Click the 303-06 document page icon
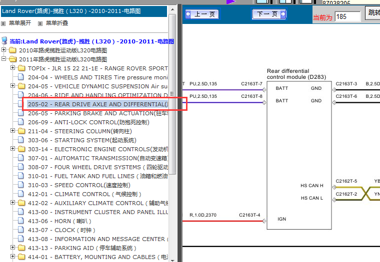The width and height of the screenshot is (380, 262). click(x=21, y=140)
